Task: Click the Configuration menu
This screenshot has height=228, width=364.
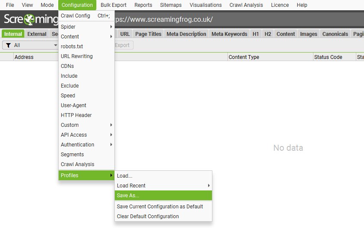Action: click(x=77, y=5)
